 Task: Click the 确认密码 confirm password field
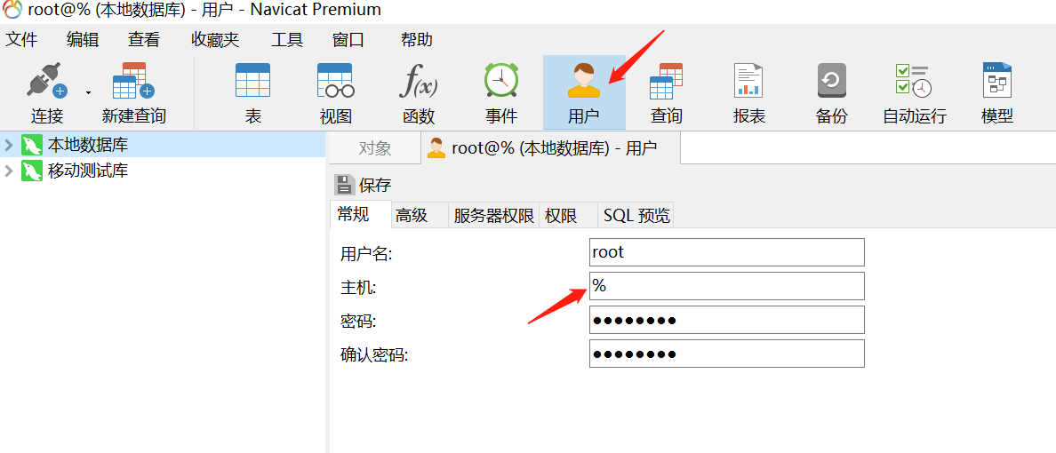(727, 354)
